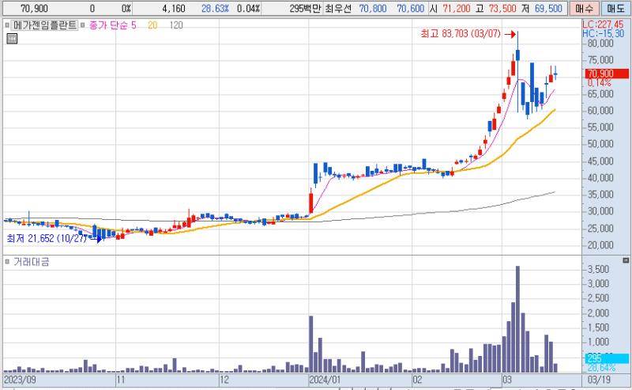Click the 0.04% value in header row

248,9
